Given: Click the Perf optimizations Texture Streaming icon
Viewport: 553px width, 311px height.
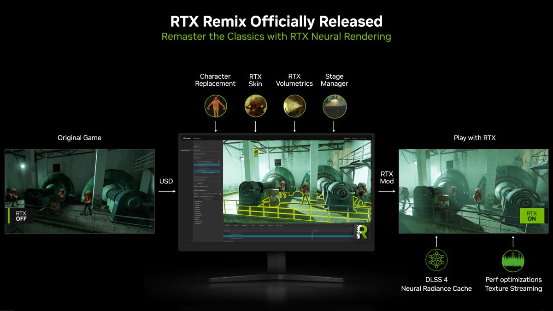Looking at the screenshot, I should [x=512, y=260].
